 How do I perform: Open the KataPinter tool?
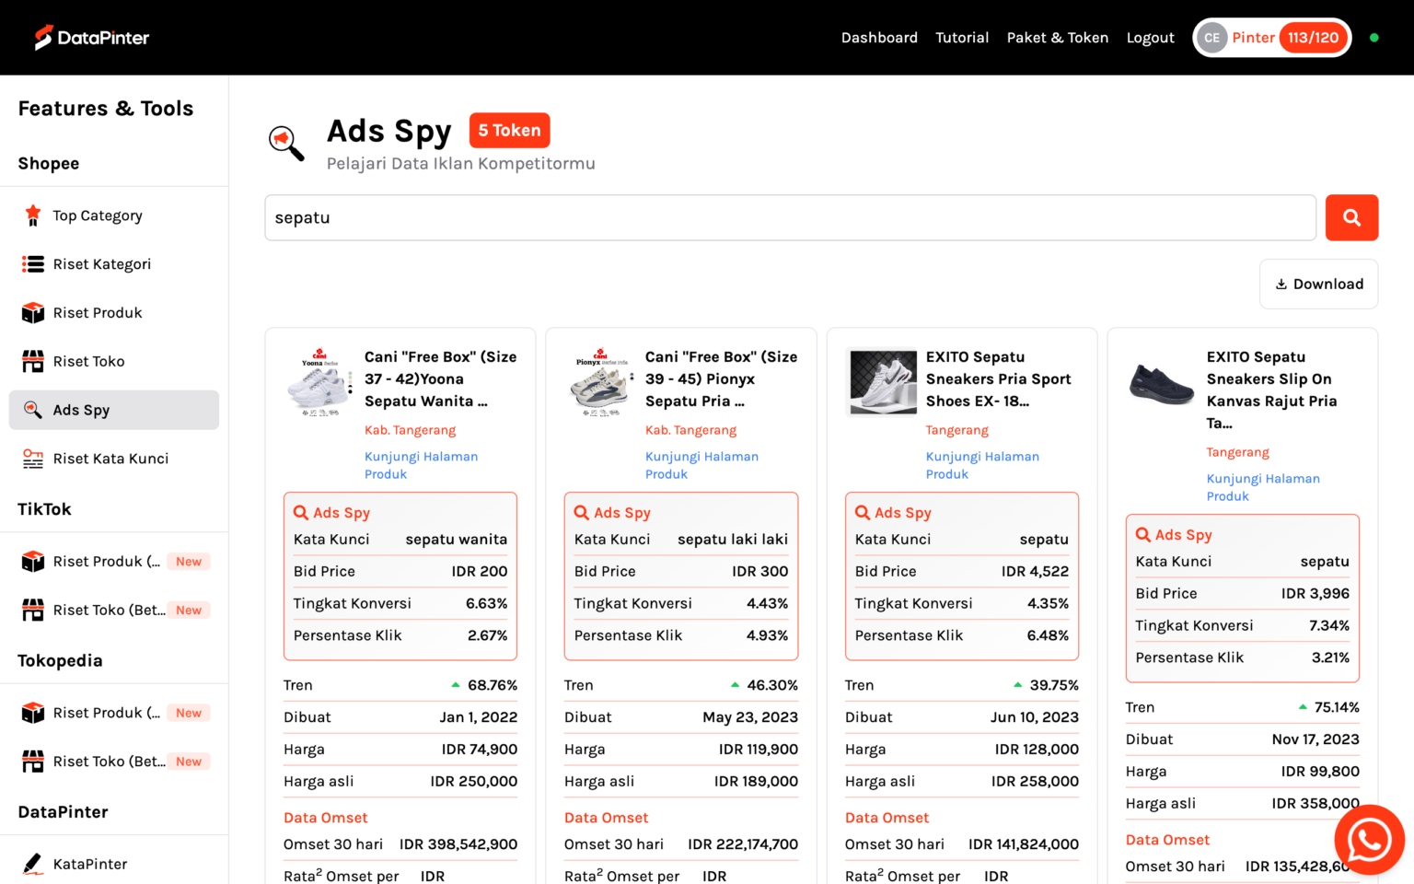click(x=89, y=864)
